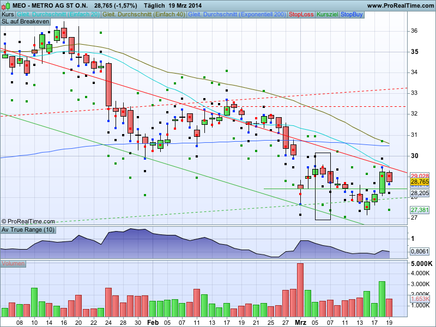The width and height of the screenshot is (436, 327).
Task: Open the Av True Range (10) panel label
Action: (x=28, y=230)
